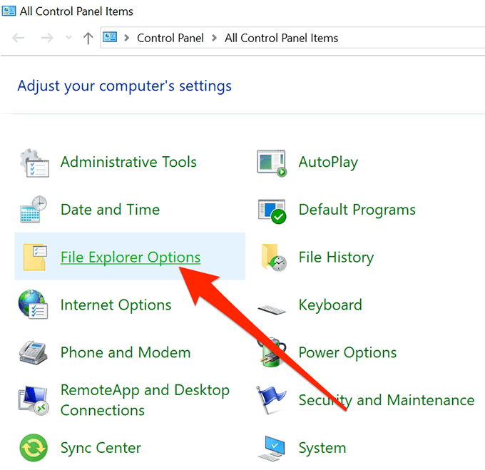Select the Default Programs icon
This screenshot has height=470, width=485.
272,210
